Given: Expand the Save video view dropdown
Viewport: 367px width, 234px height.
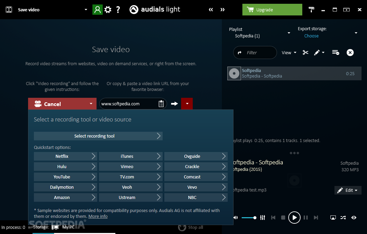Looking at the screenshot, I should [86, 10].
